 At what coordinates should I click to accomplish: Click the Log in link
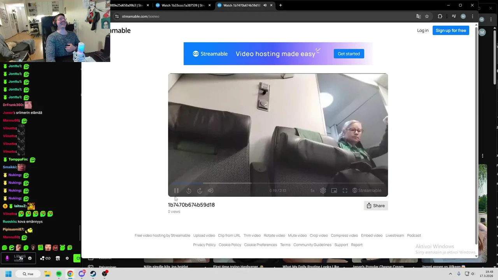click(x=423, y=30)
